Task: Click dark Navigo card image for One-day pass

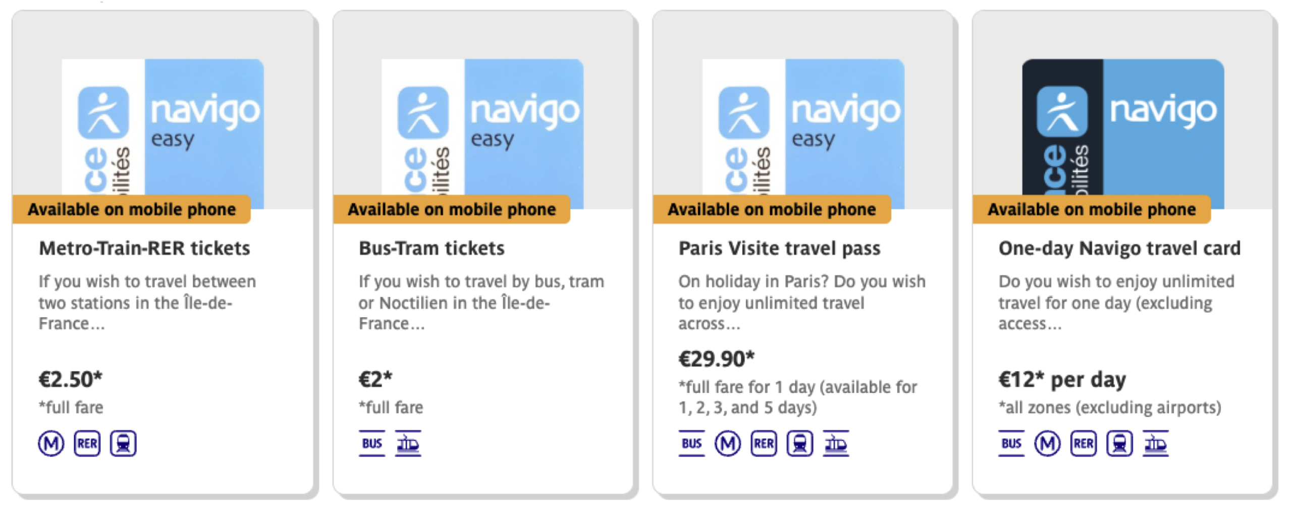Action: click(1123, 126)
